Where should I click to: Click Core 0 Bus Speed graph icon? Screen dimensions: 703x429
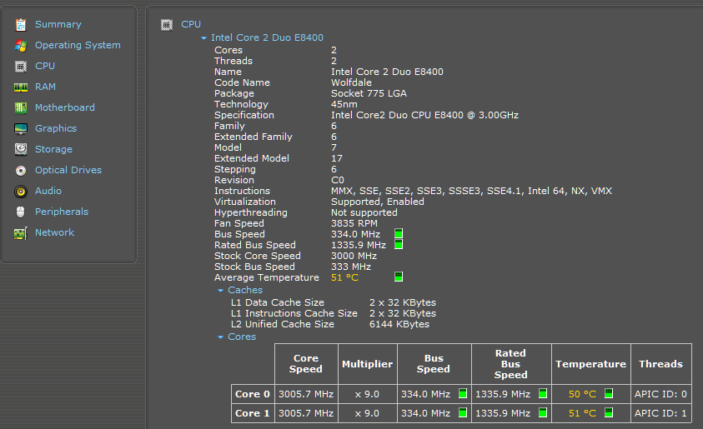[x=463, y=393]
